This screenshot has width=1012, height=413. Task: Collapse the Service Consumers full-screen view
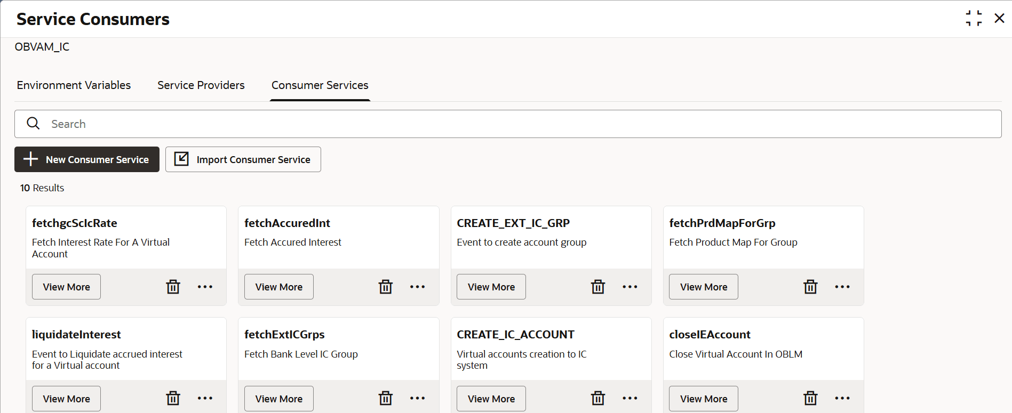974,18
